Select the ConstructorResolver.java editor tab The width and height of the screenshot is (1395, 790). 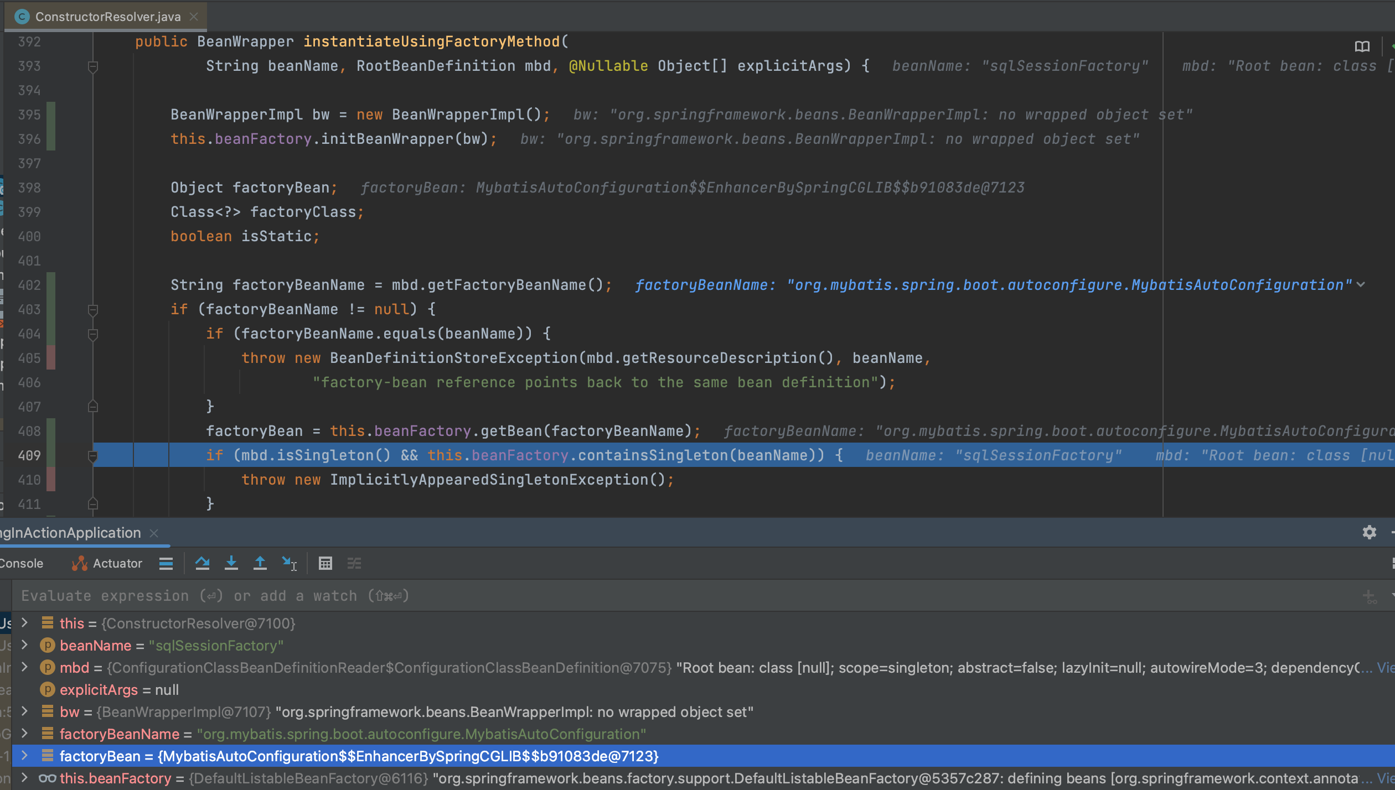click(x=107, y=17)
